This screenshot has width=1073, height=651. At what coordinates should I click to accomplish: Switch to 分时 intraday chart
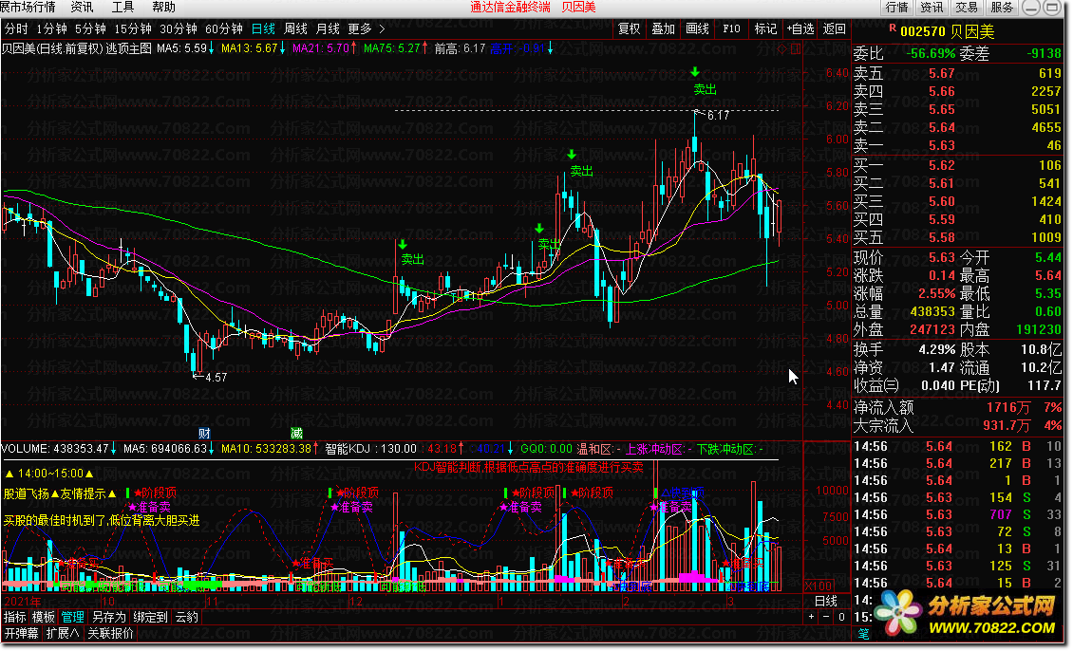click(16, 29)
